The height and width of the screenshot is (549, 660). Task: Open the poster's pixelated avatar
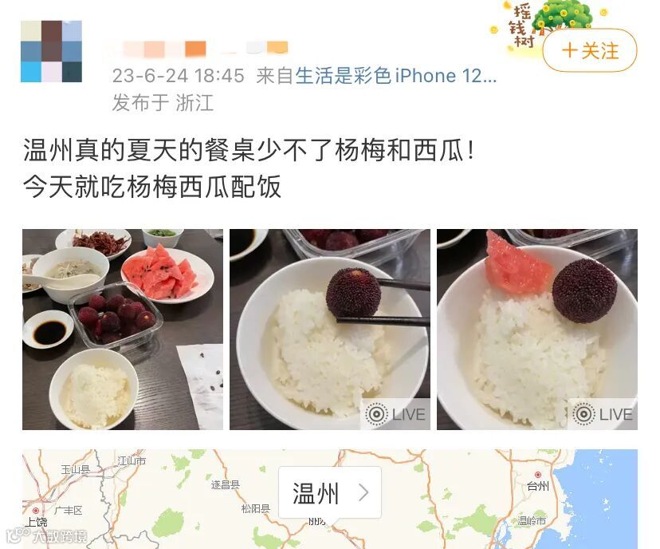point(51,51)
